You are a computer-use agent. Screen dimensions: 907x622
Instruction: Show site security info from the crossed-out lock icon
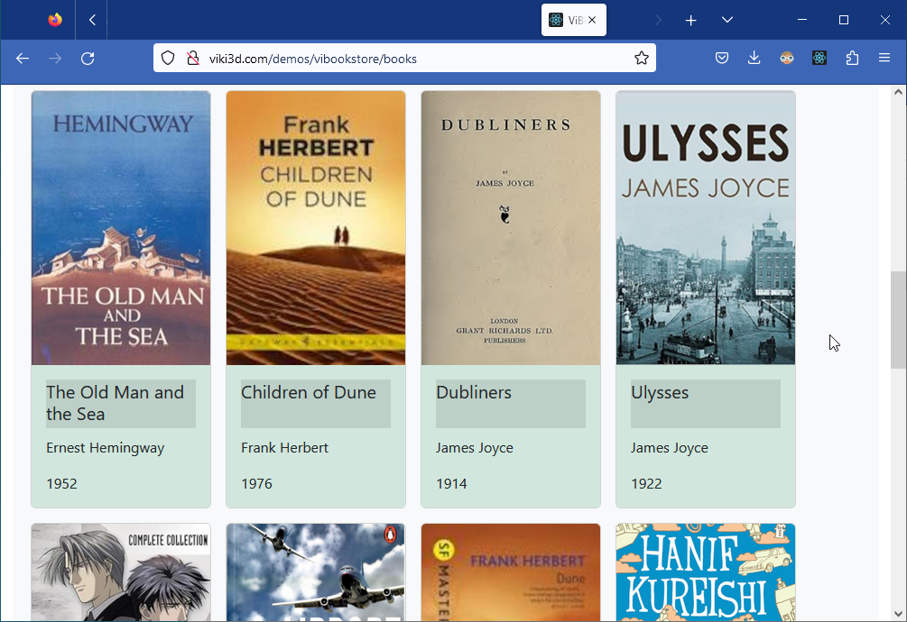[x=192, y=59]
